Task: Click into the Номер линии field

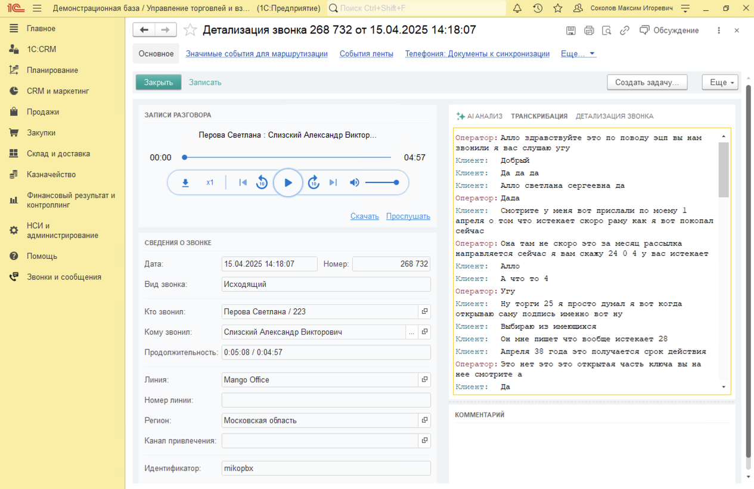Action: pos(325,400)
